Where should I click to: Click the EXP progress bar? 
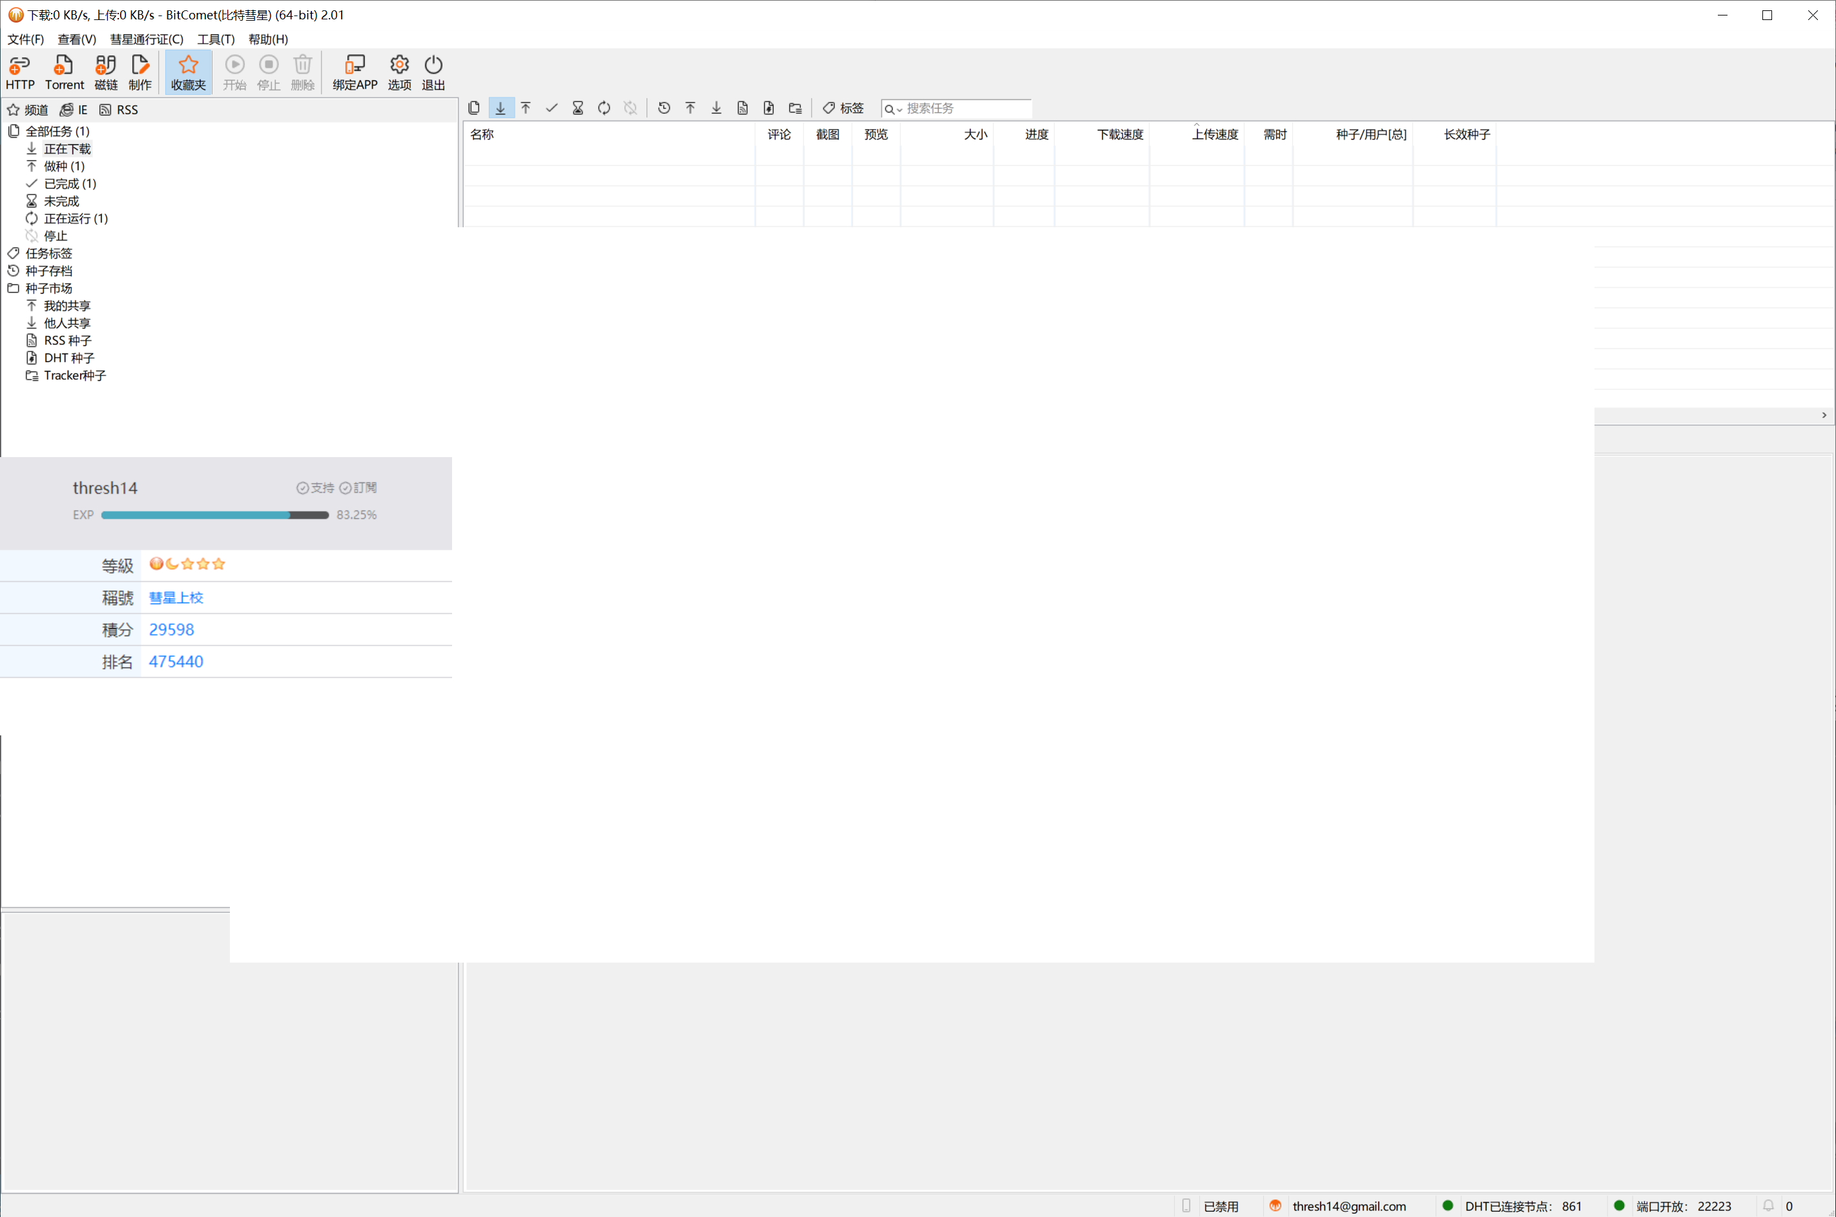tap(215, 515)
